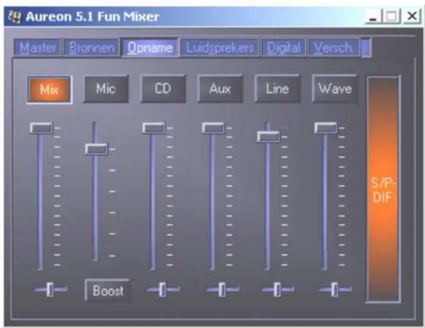Click the Wave volume slider handle
The height and width of the screenshot is (328, 425).
coord(325,128)
